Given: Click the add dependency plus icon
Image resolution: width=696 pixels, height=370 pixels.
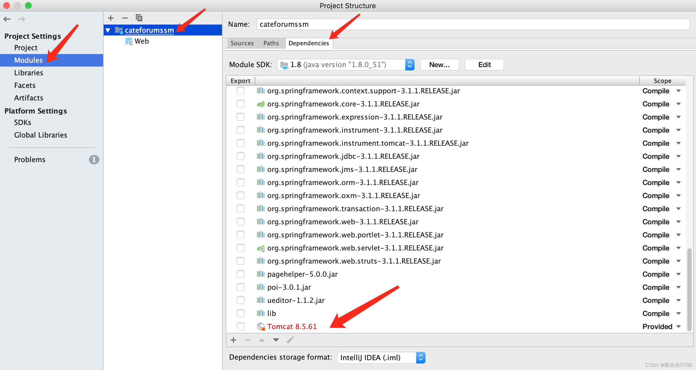Looking at the screenshot, I should click(x=233, y=340).
